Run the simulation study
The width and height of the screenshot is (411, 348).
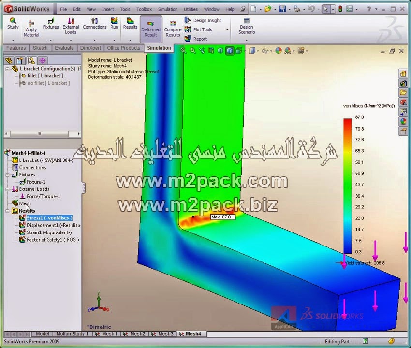click(x=114, y=24)
